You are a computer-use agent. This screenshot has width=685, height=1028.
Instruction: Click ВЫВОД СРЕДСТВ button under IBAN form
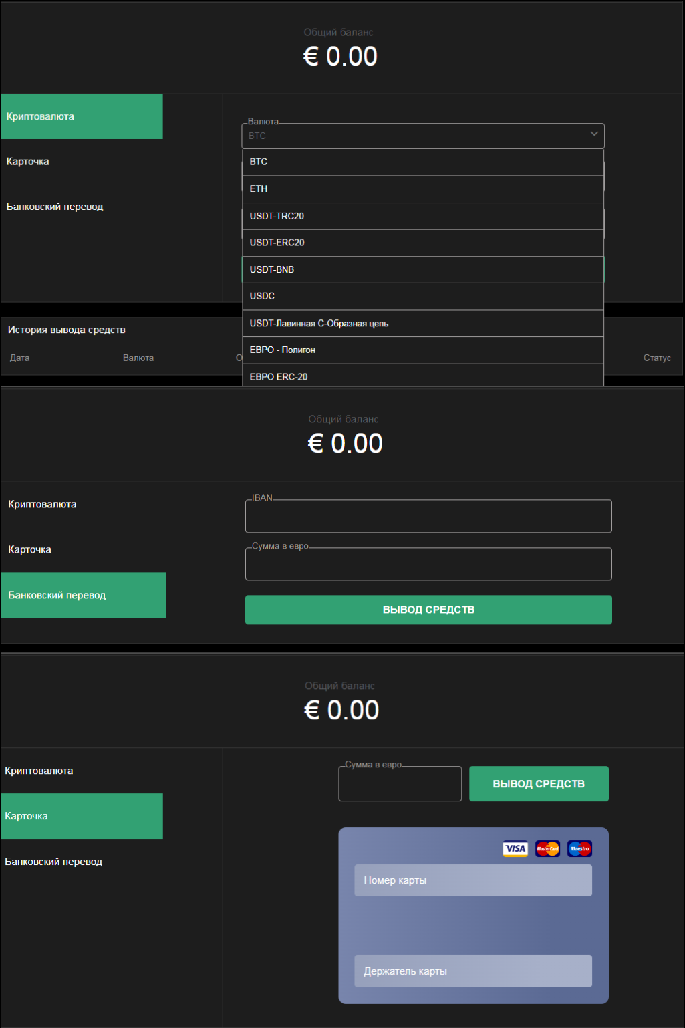pos(428,610)
